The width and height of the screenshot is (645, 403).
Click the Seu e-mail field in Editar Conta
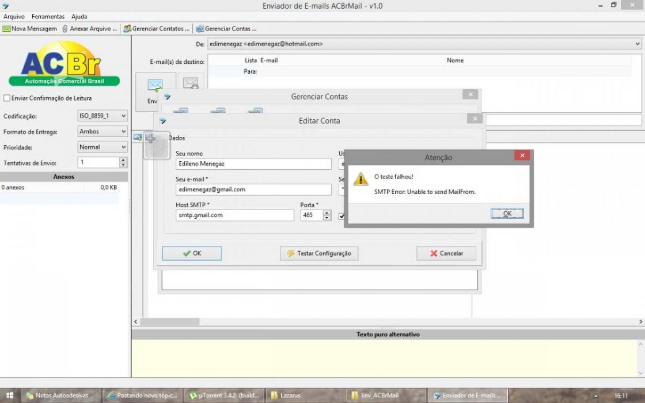pos(253,189)
